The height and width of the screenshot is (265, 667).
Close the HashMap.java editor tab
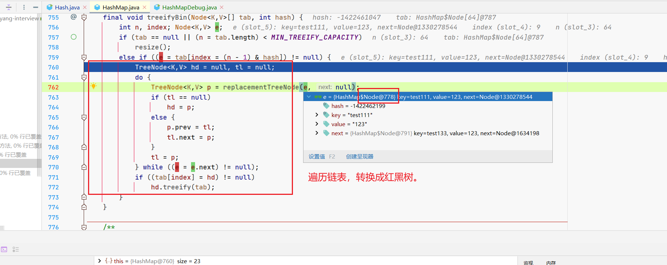tap(144, 7)
